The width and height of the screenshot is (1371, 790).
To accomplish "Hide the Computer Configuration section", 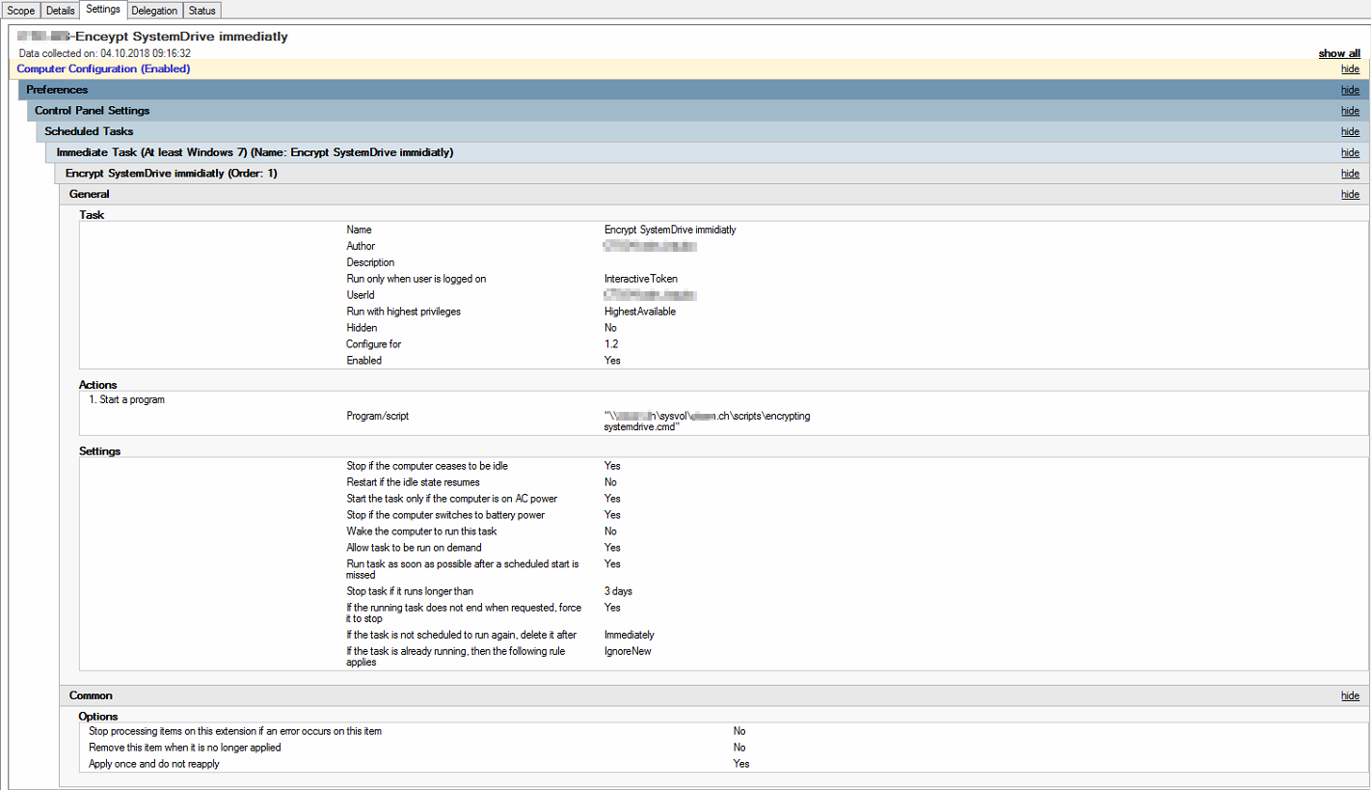I will 1350,69.
